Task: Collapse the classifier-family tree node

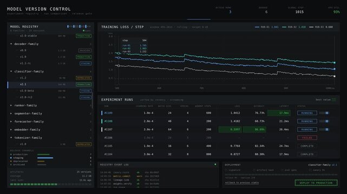Action: point(11,71)
